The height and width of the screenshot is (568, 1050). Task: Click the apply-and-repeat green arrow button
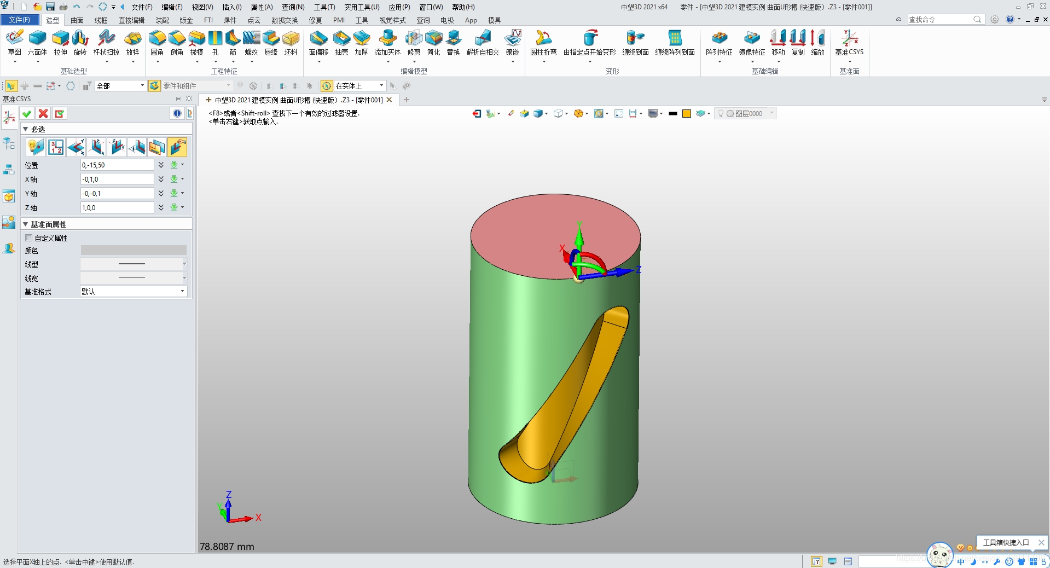tap(60, 113)
